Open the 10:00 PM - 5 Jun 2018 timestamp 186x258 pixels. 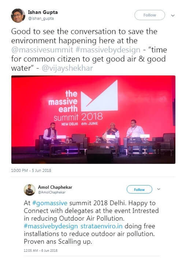coord(31,170)
